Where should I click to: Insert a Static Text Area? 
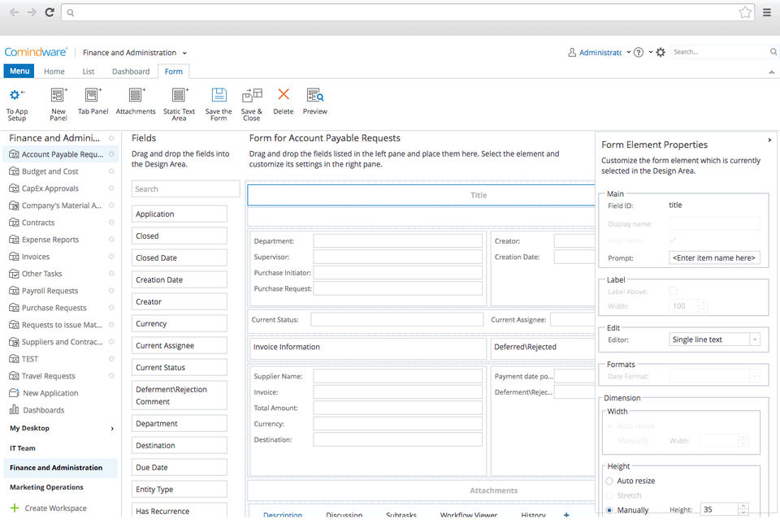pyautogui.click(x=180, y=95)
